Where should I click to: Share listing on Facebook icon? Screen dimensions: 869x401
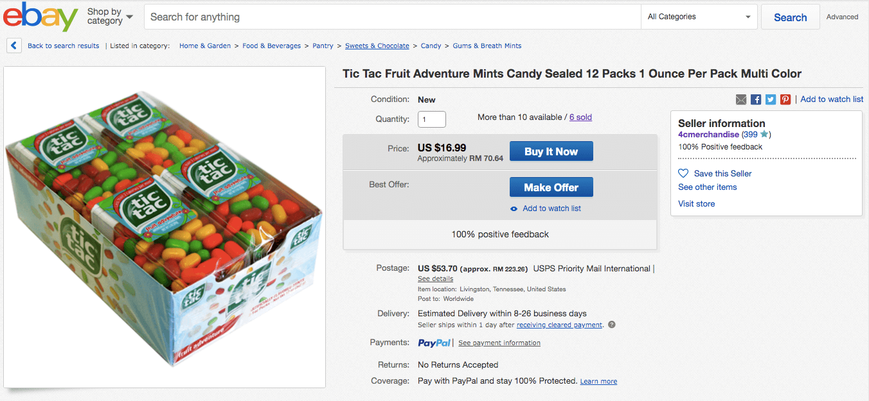756,99
